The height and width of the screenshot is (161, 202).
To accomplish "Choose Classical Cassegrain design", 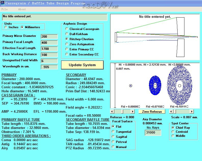I will (67, 29).
